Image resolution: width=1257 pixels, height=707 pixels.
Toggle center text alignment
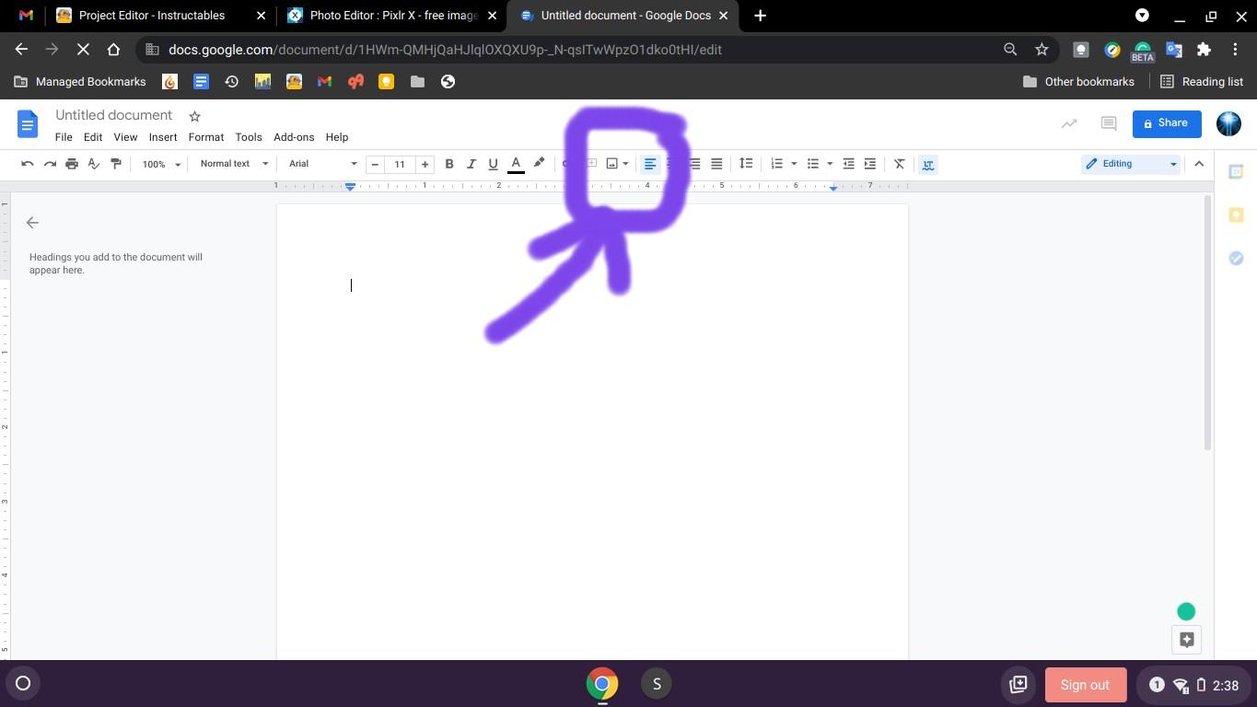pyautogui.click(x=672, y=164)
